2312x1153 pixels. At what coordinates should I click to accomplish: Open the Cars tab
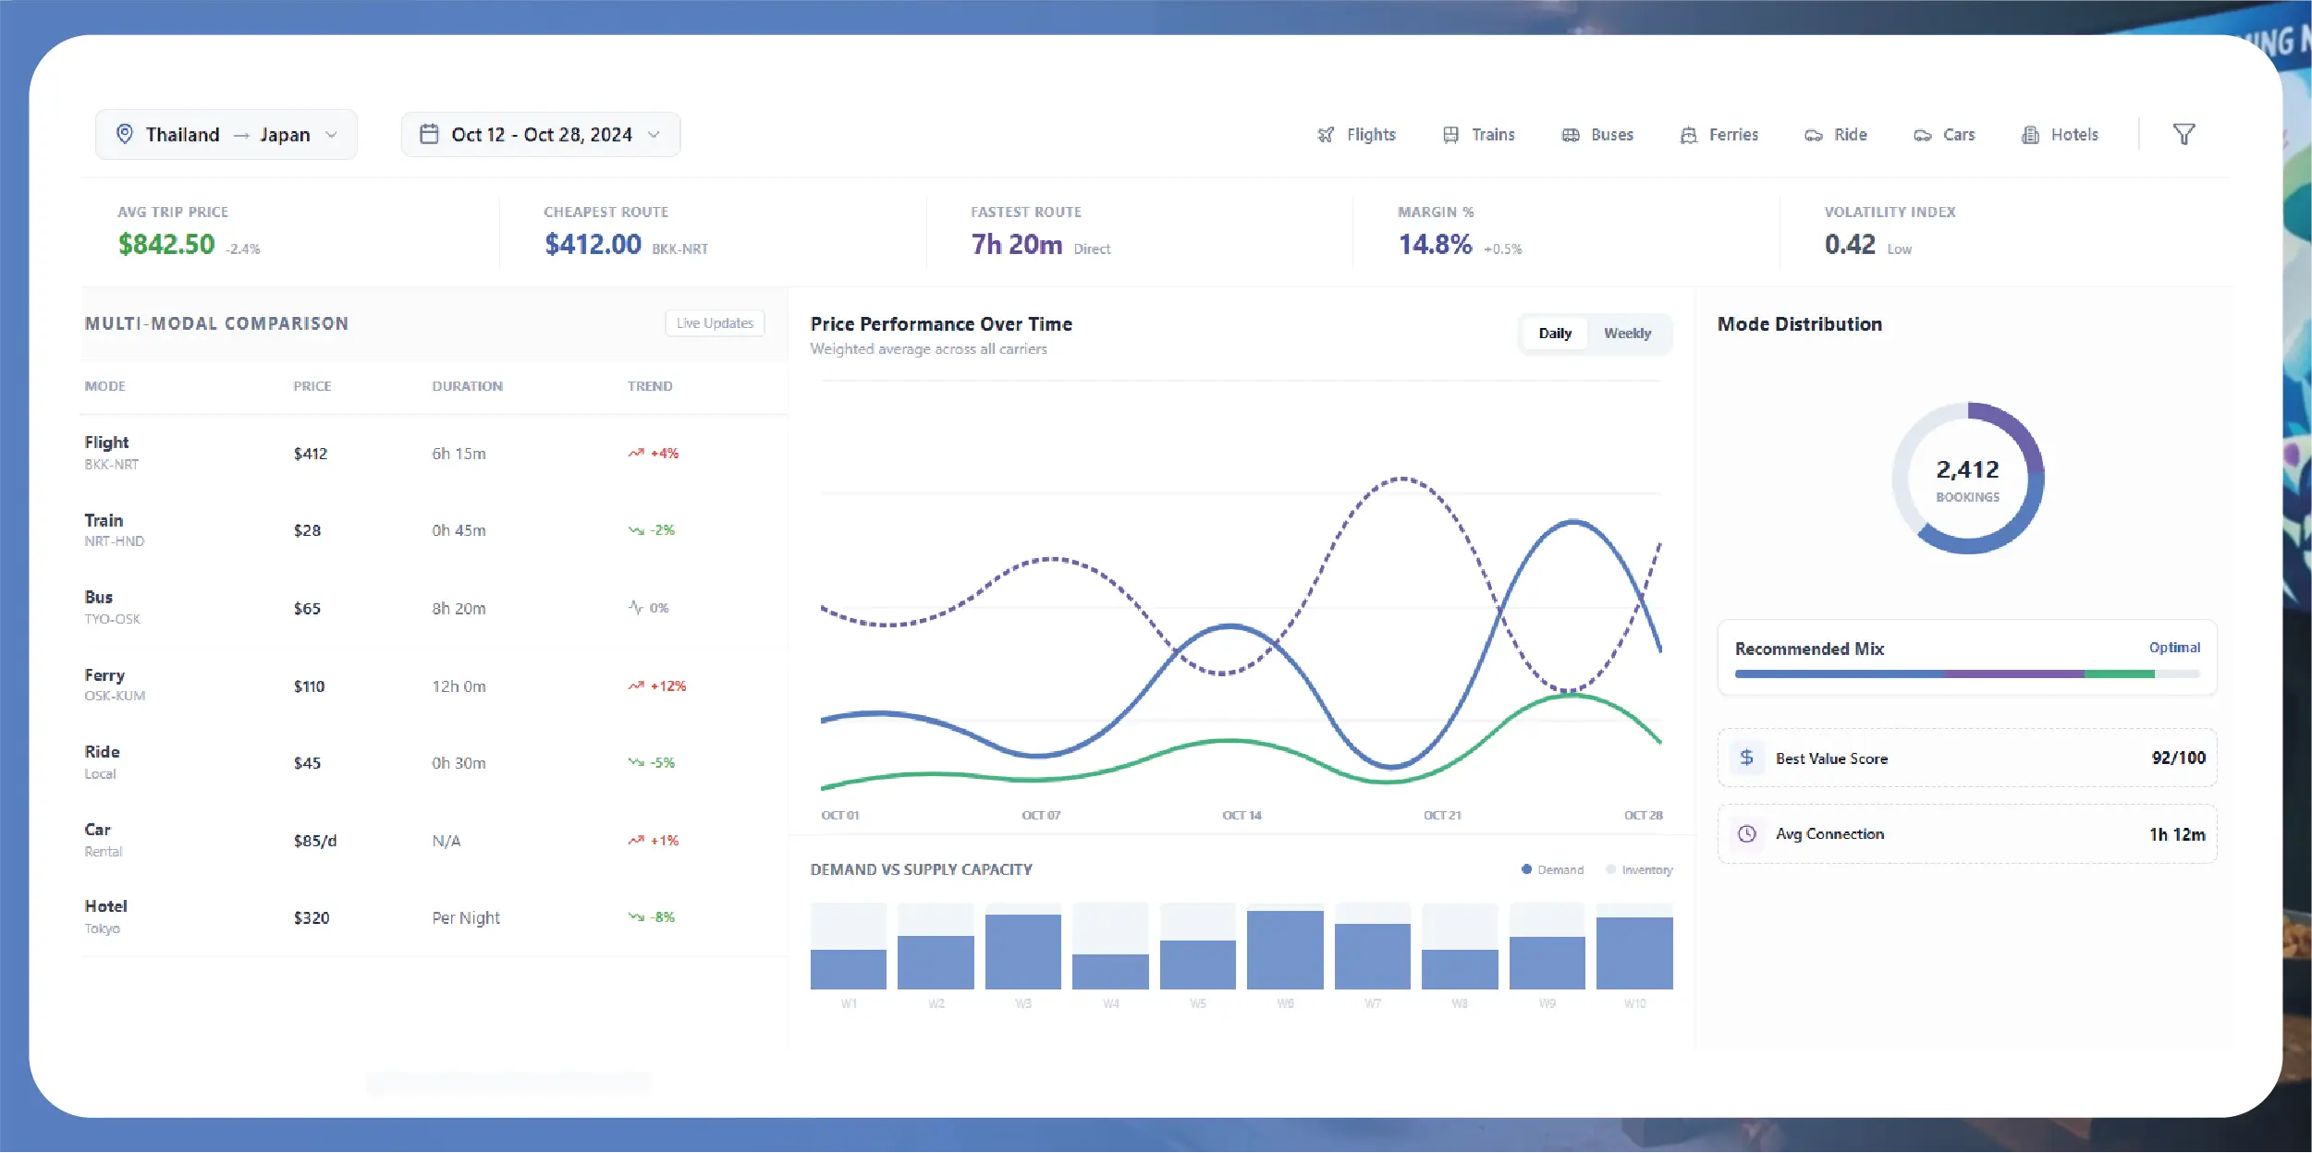coord(1944,135)
